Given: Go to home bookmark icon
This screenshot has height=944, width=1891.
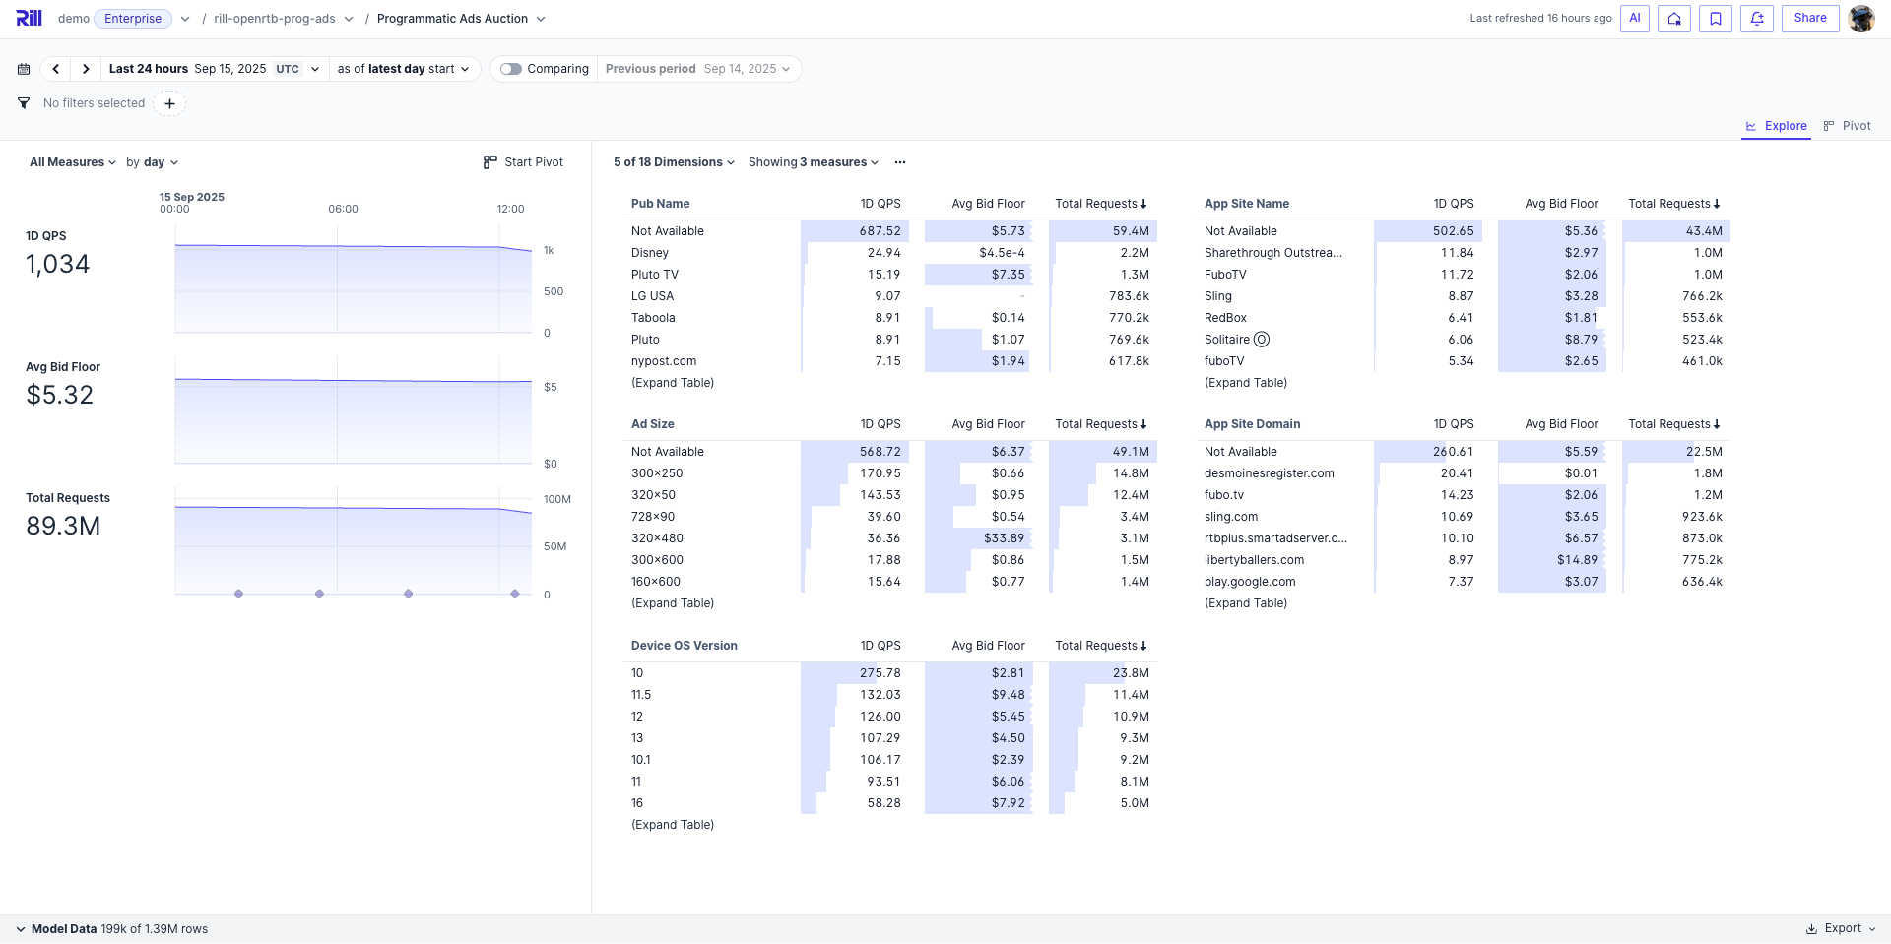Looking at the screenshot, I should 1673,19.
